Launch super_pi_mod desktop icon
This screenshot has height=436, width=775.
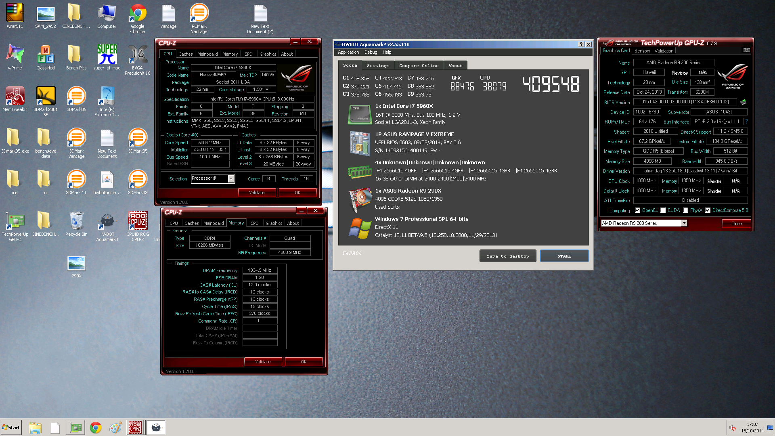pyautogui.click(x=107, y=57)
